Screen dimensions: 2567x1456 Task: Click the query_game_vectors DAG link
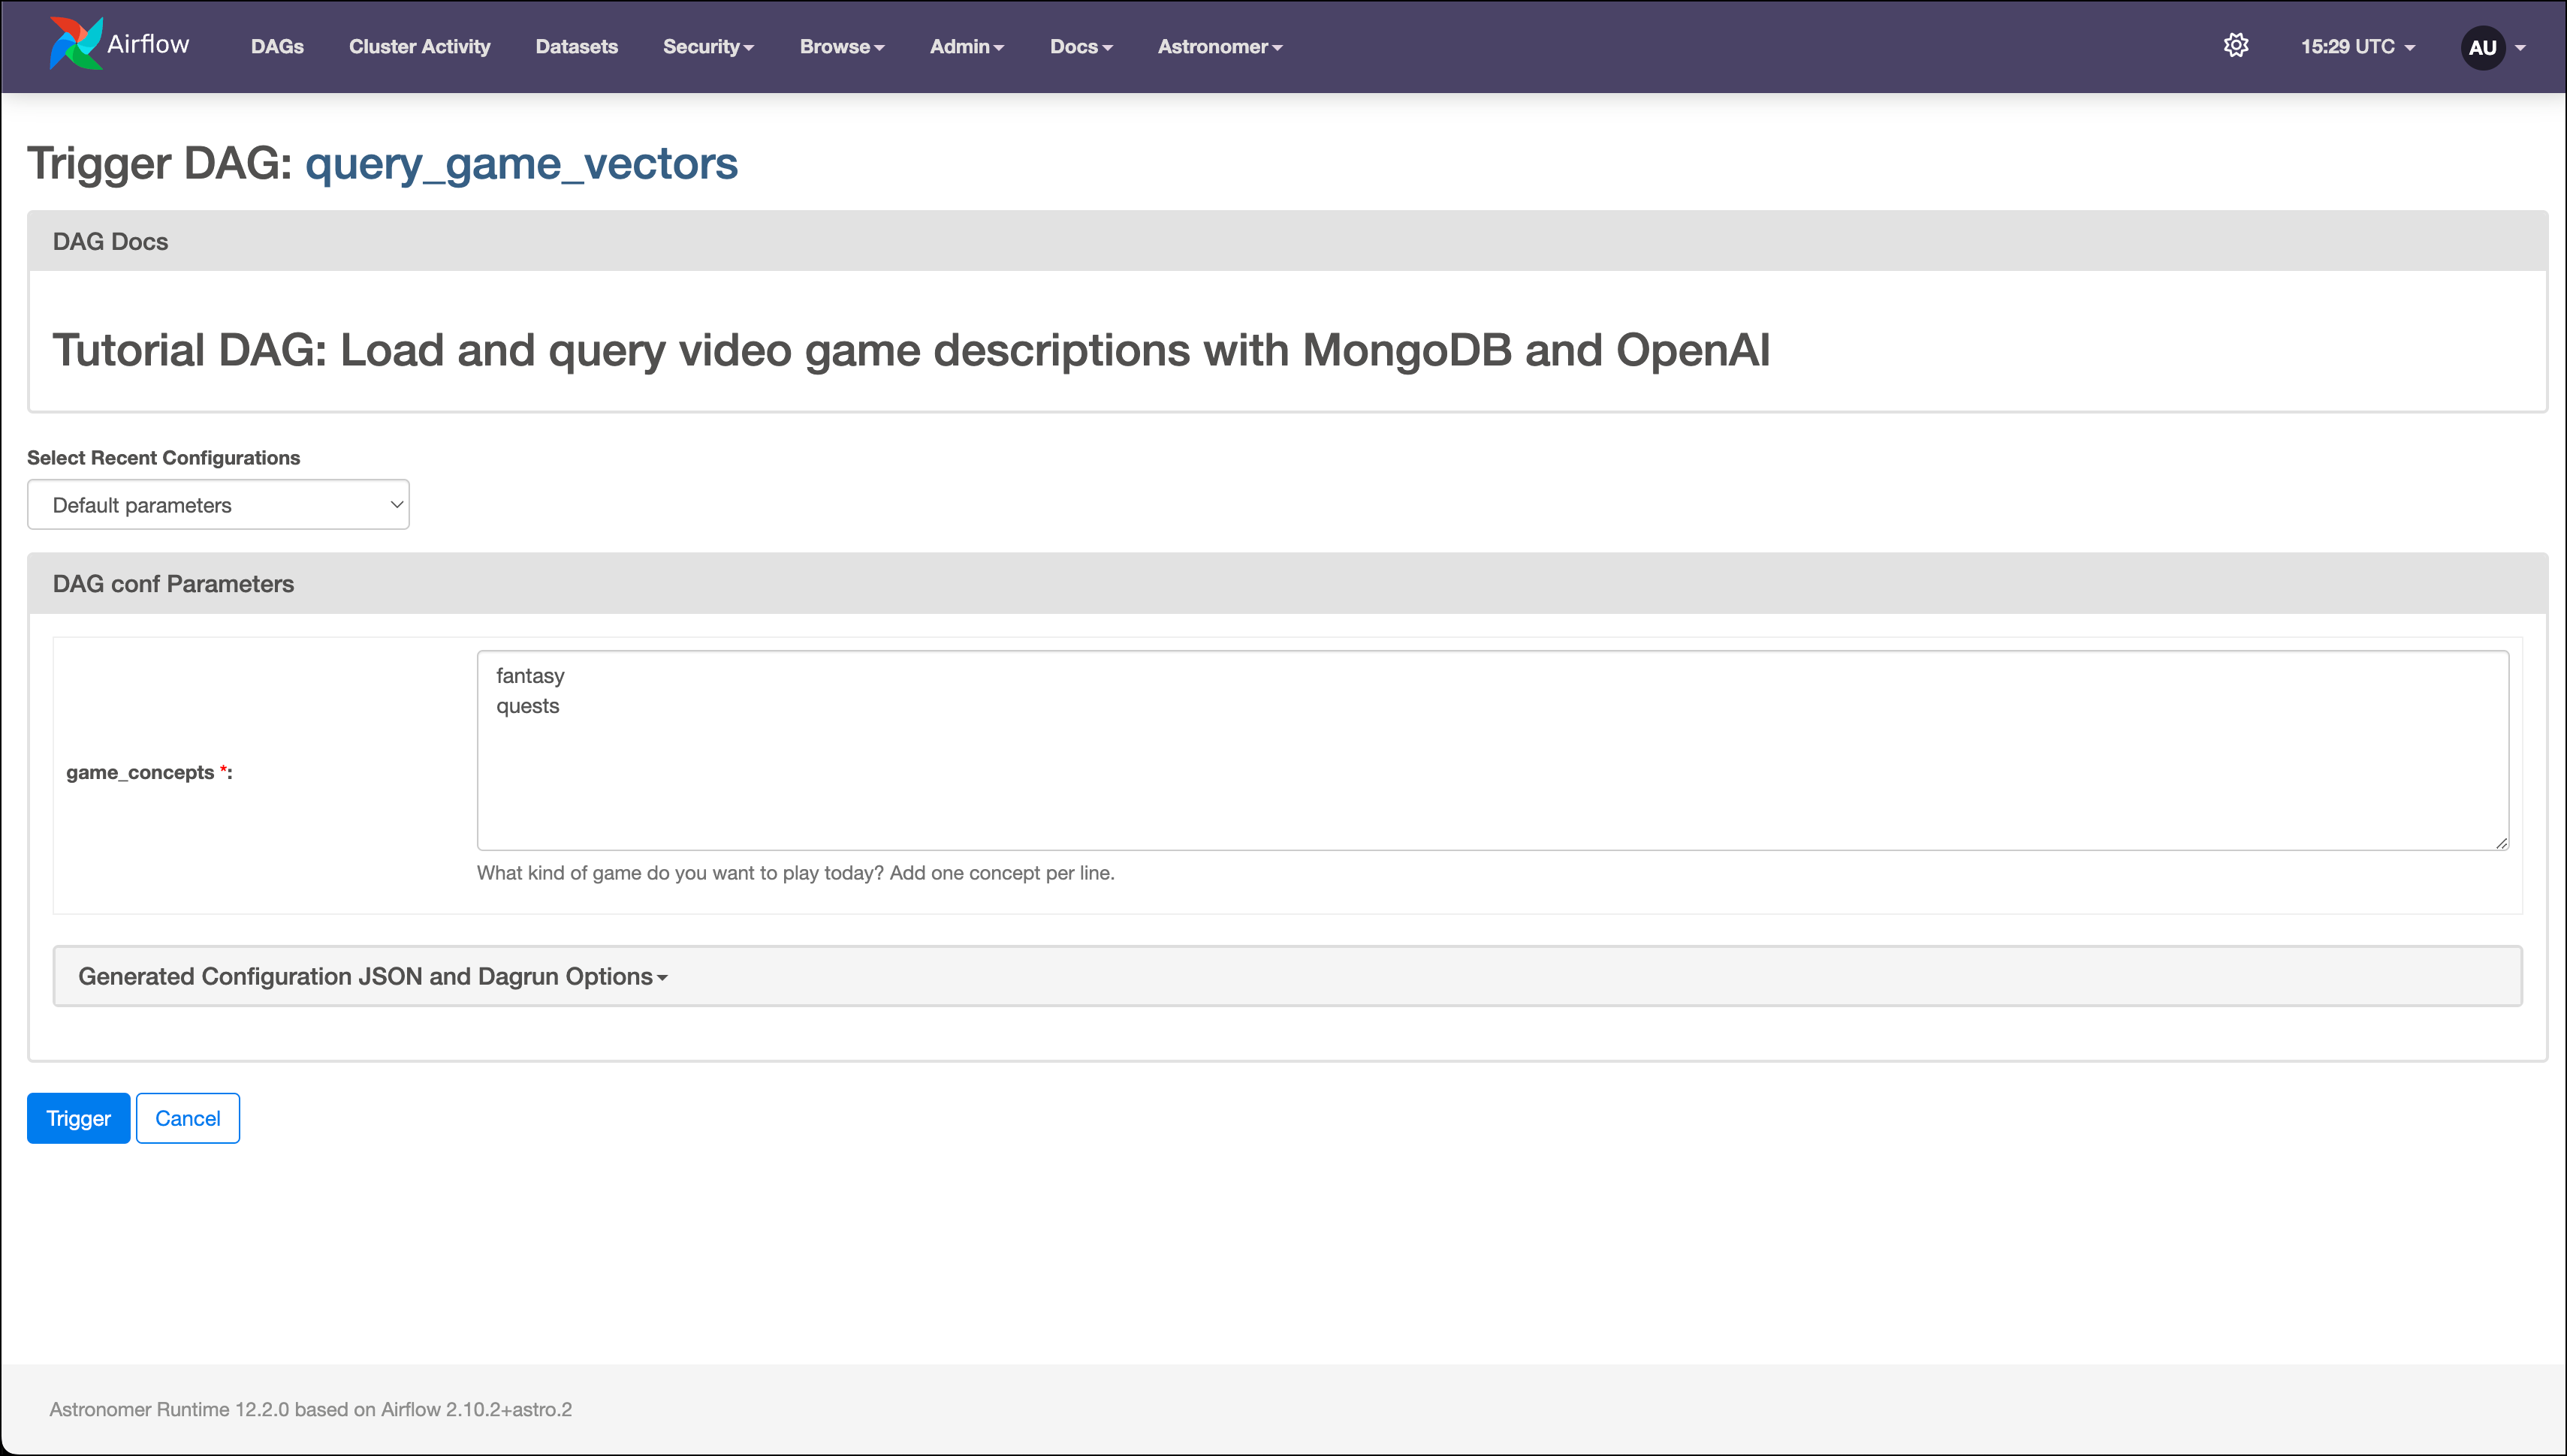(521, 163)
